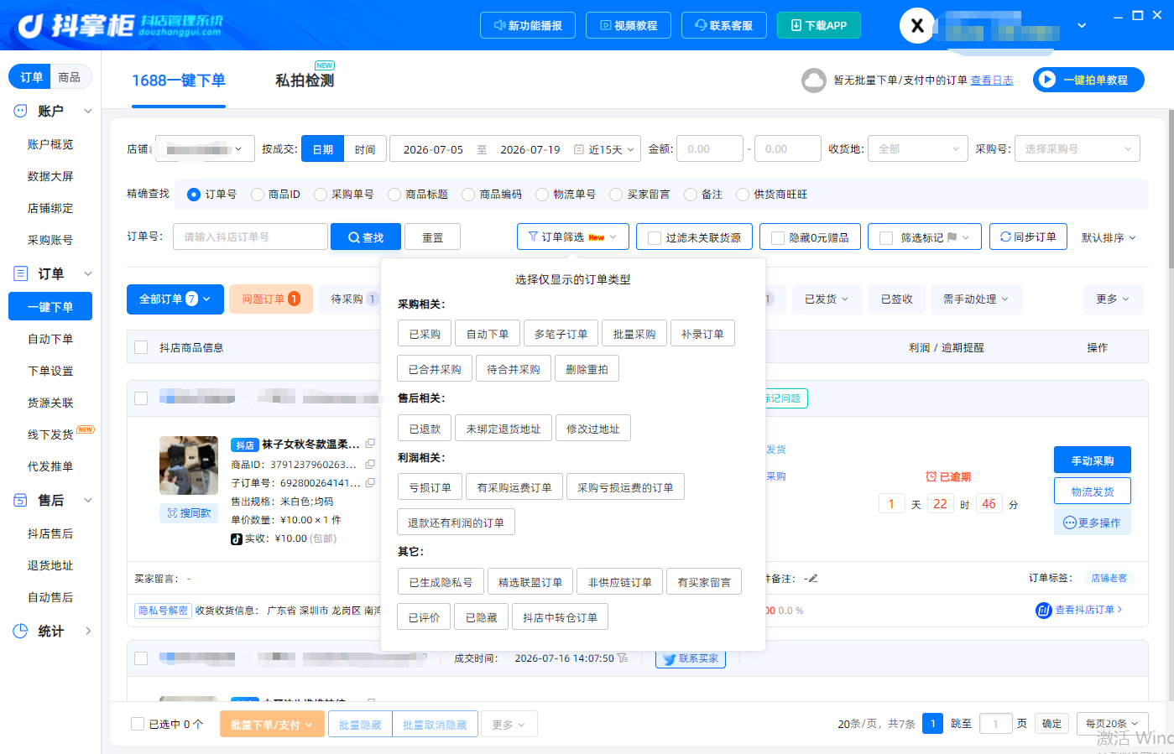Click the video icon for 视频教程
The image size is (1174, 754).
coord(605,25)
